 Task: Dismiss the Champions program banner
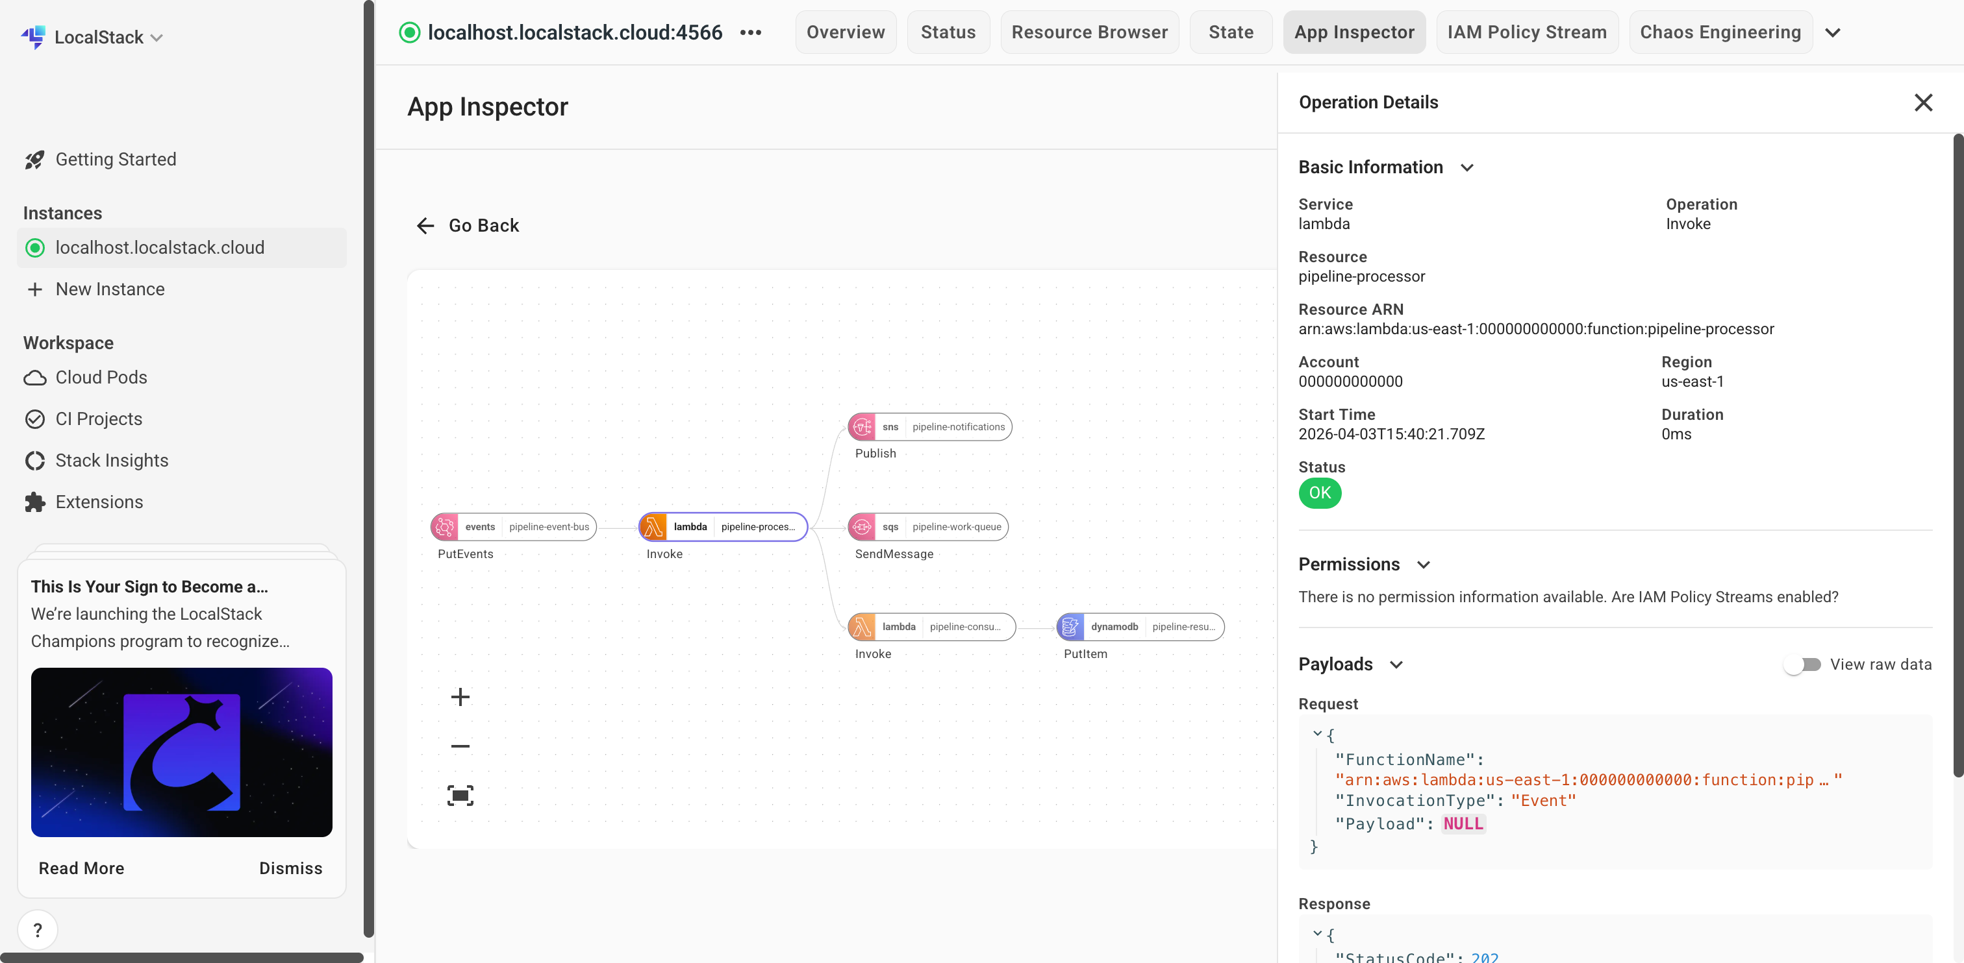tap(290, 868)
